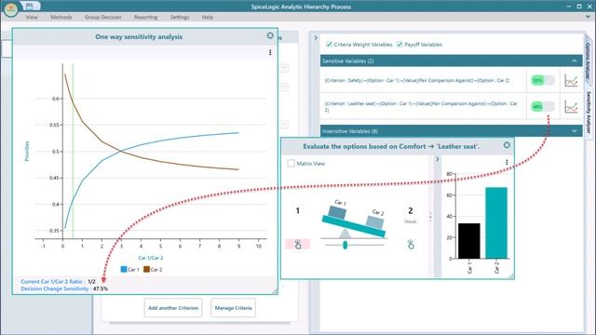Switch to Options Analyzer vertical tab

tap(588, 60)
